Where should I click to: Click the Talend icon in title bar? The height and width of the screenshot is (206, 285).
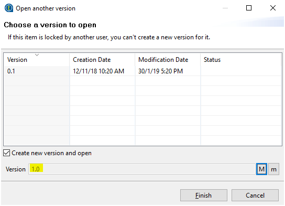coord(9,8)
